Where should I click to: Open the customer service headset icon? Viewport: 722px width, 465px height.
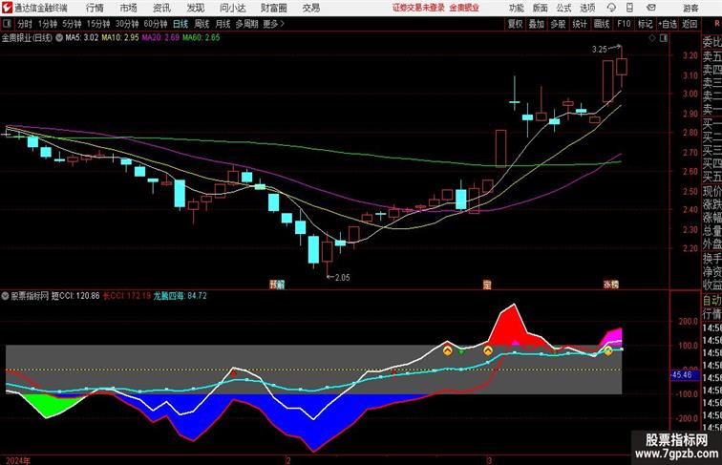(611, 8)
